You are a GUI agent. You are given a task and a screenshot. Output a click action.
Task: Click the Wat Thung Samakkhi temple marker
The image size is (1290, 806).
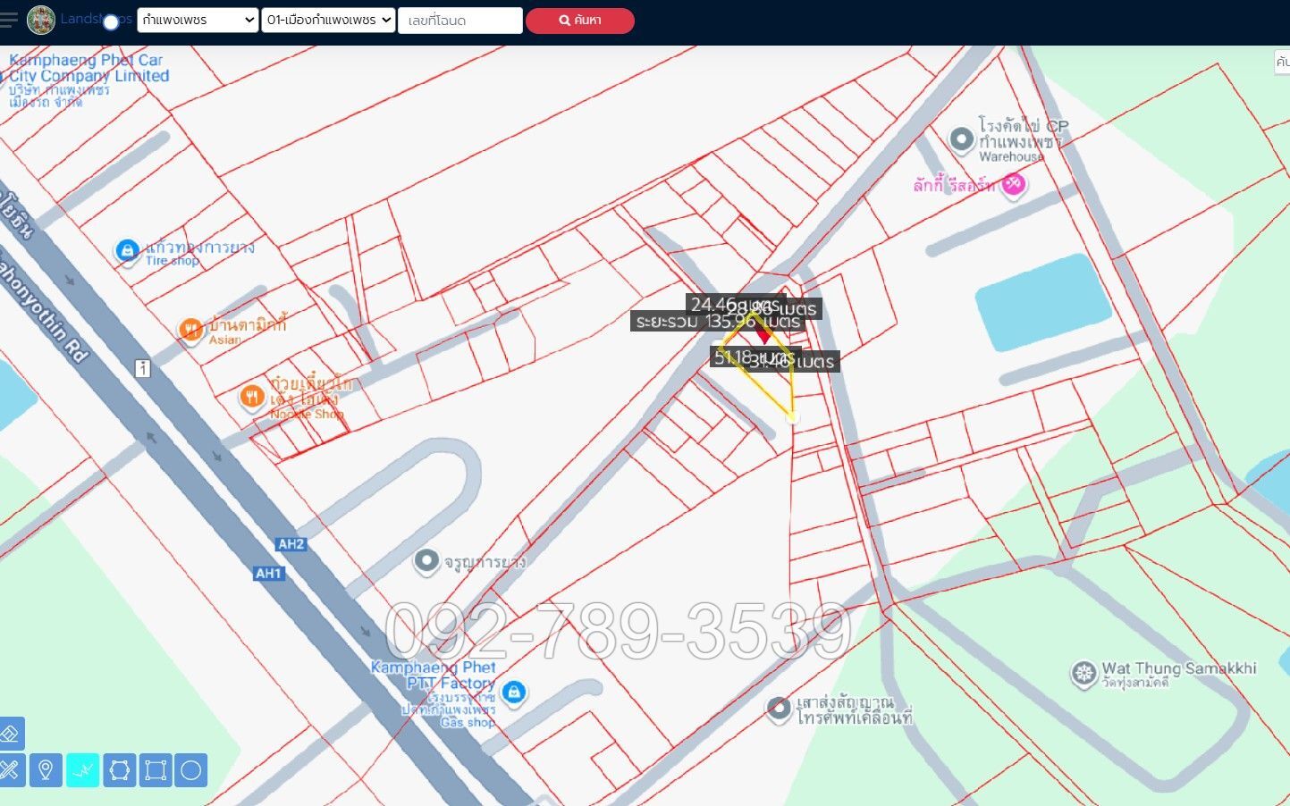[x=1083, y=673]
